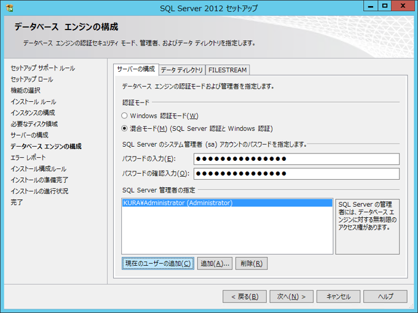The height and width of the screenshot is (313, 418).
Task: Click the SQL Server の管理者 description box
Action: tap(368, 226)
